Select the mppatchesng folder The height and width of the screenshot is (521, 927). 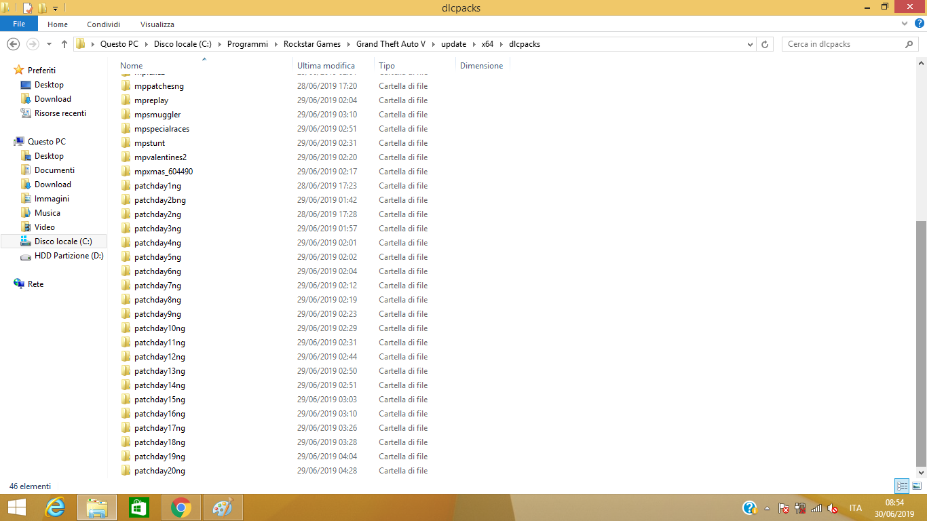[x=159, y=86]
